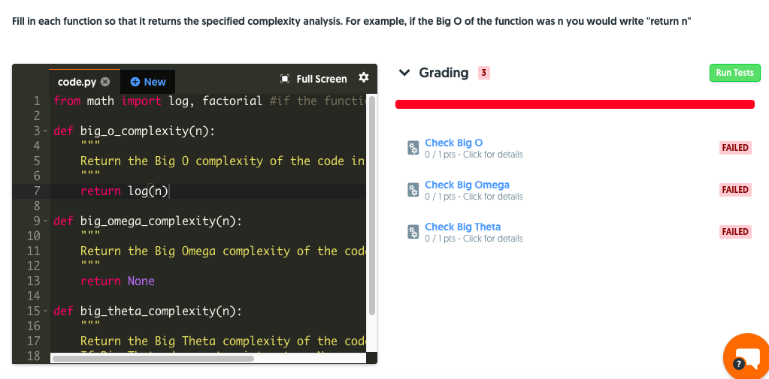The image size is (769, 379).
Task: Click the plus icon beside New
Action: pos(135,82)
